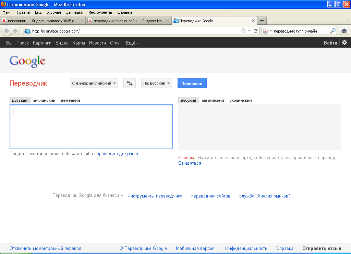Open служба Анализ рынков link

click(x=264, y=196)
